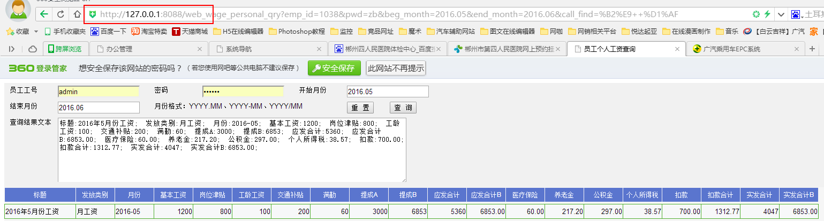The image size is (824, 221).
Task: Go to the browser home page icon
Action: click(77, 14)
